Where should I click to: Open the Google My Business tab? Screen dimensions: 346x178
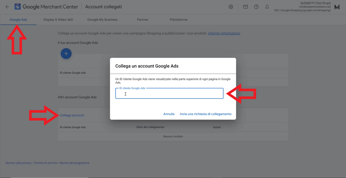[x=102, y=19]
